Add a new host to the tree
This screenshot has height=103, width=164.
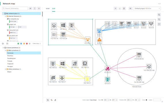click(39, 8)
